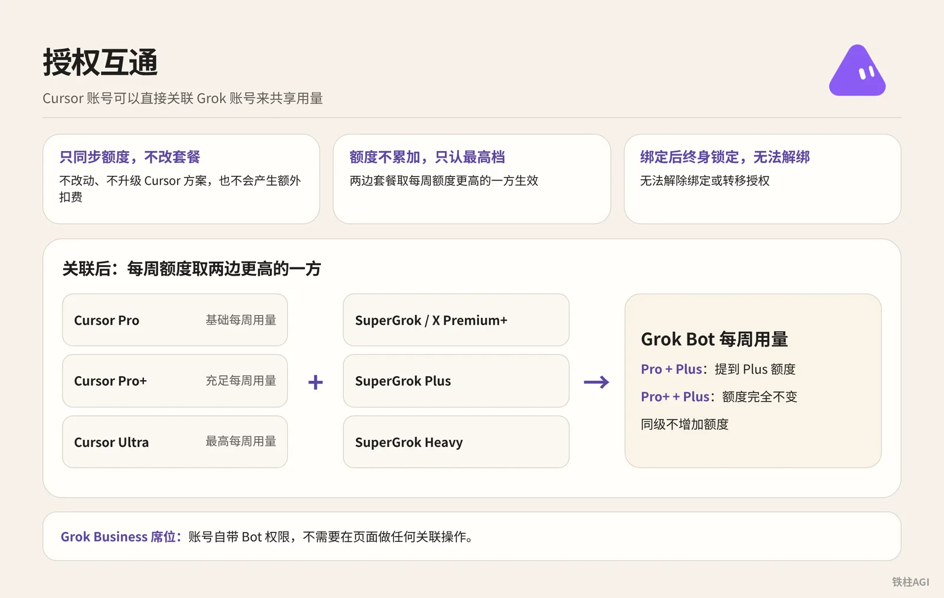Select the Cursor Pro+ card
The image size is (944, 598).
click(x=175, y=381)
